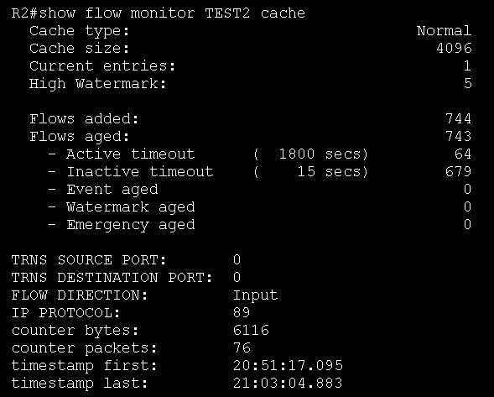Click the Flows added count 744
Image resolution: width=494 pixels, height=397 pixels.
pyautogui.click(x=459, y=119)
